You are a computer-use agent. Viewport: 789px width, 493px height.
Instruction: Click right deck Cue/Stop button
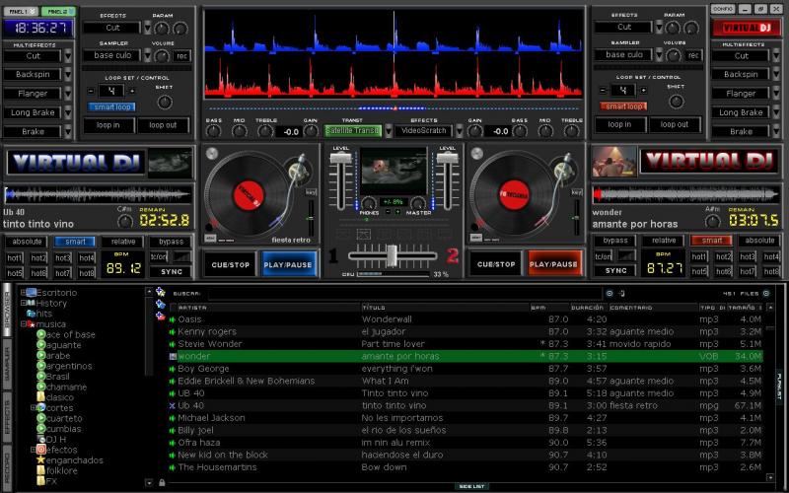[x=496, y=263]
